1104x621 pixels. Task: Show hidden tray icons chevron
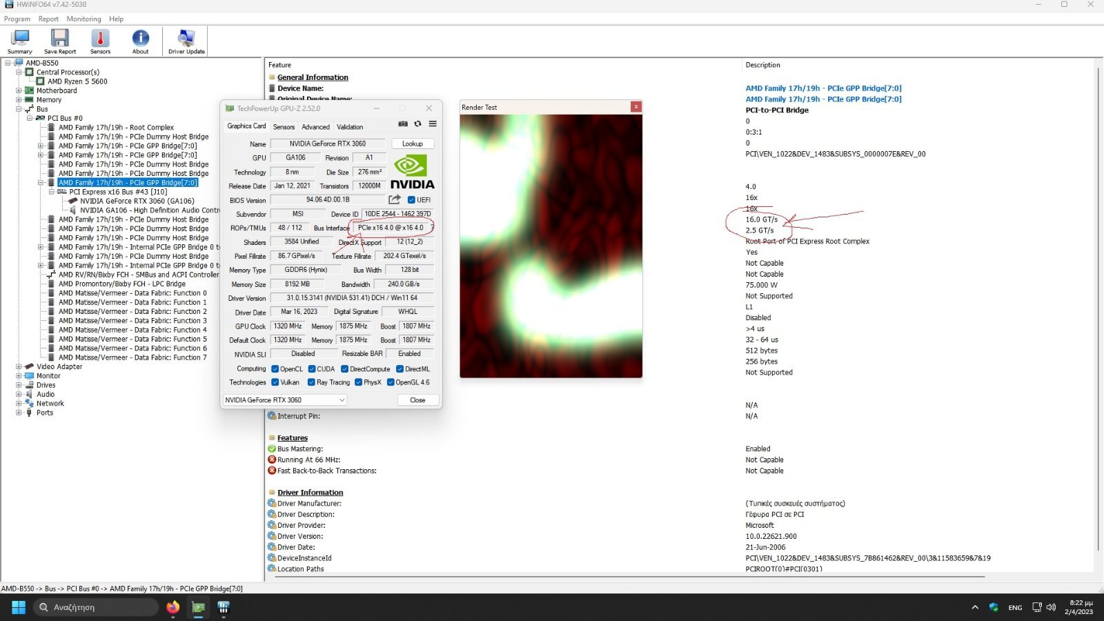point(975,607)
